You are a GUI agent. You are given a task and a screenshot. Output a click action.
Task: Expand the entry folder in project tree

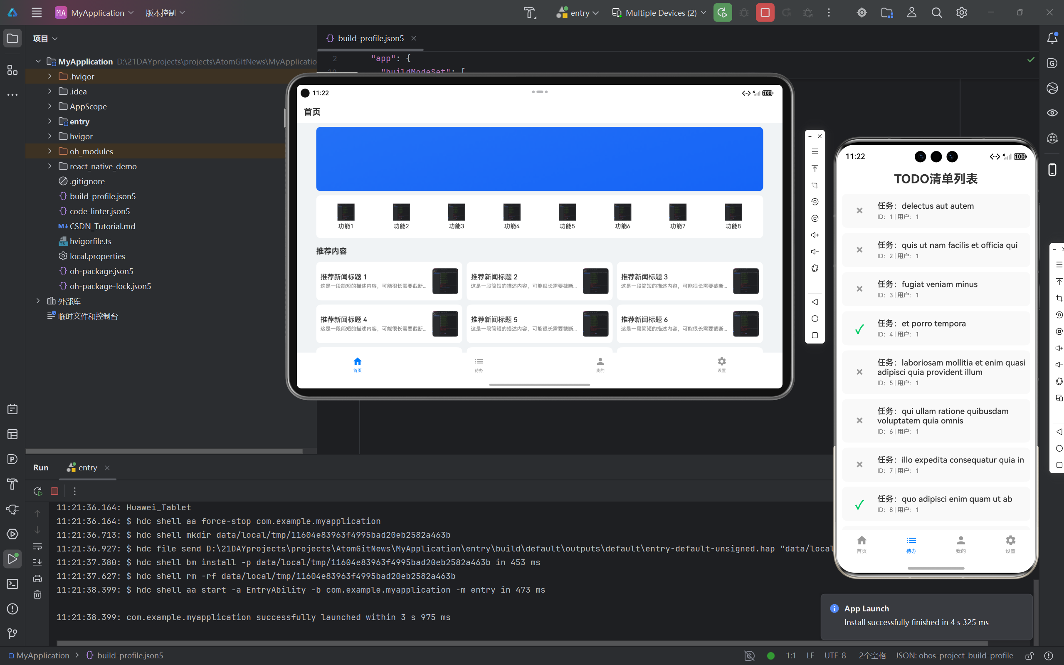click(x=49, y=121)
